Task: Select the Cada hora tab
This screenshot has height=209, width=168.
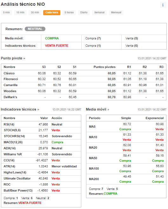Action: (x=52, y=12)
